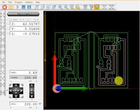Click the Home sidebar icon
The height and width of the screenshot is (110, 140).
pos(3,92)
